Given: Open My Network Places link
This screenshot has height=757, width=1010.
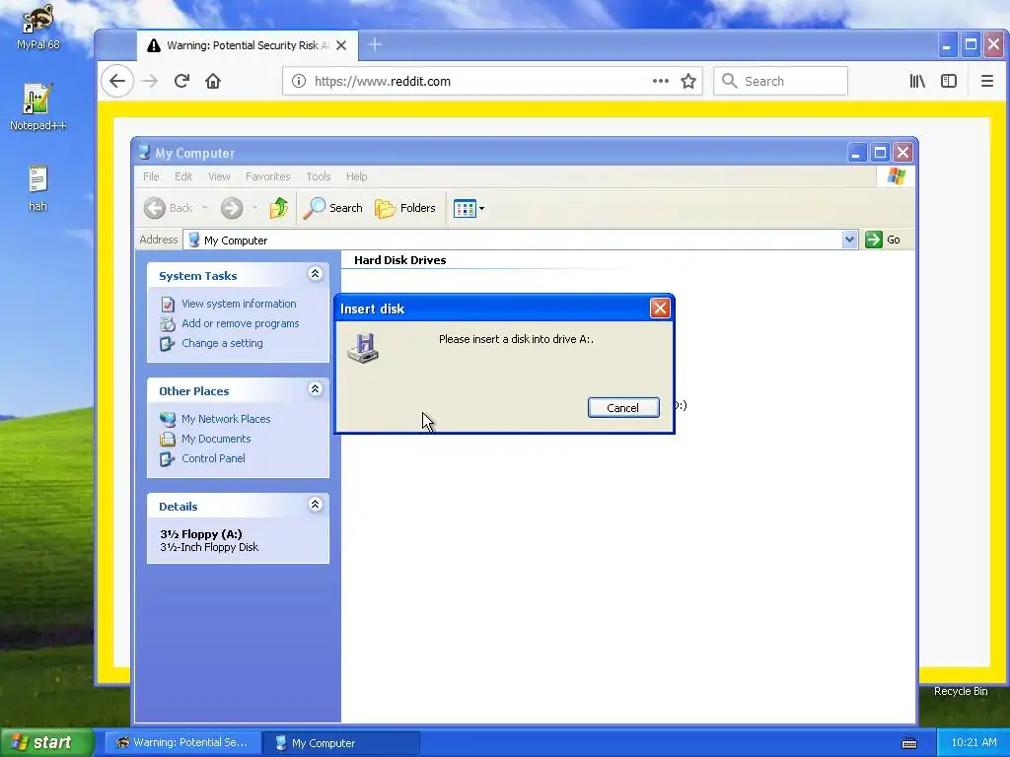Looking at the screenshot, I should [x=226, y=419].
